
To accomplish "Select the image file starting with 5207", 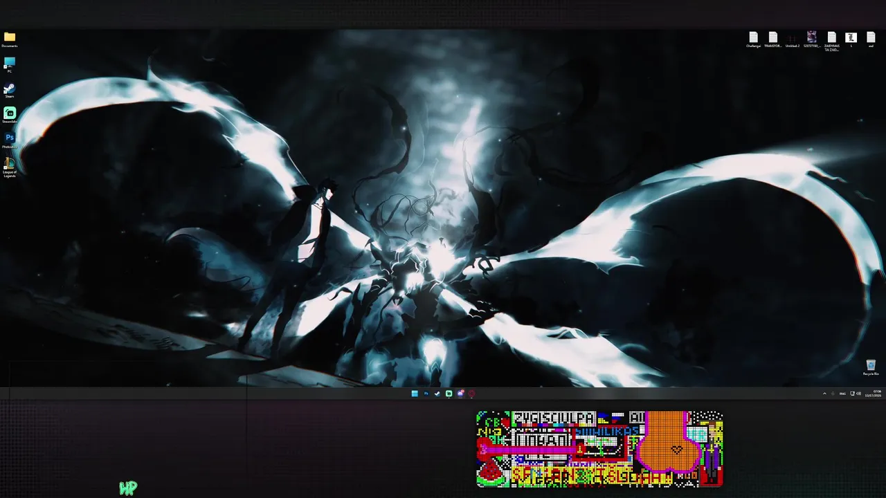I will (812, 39).
